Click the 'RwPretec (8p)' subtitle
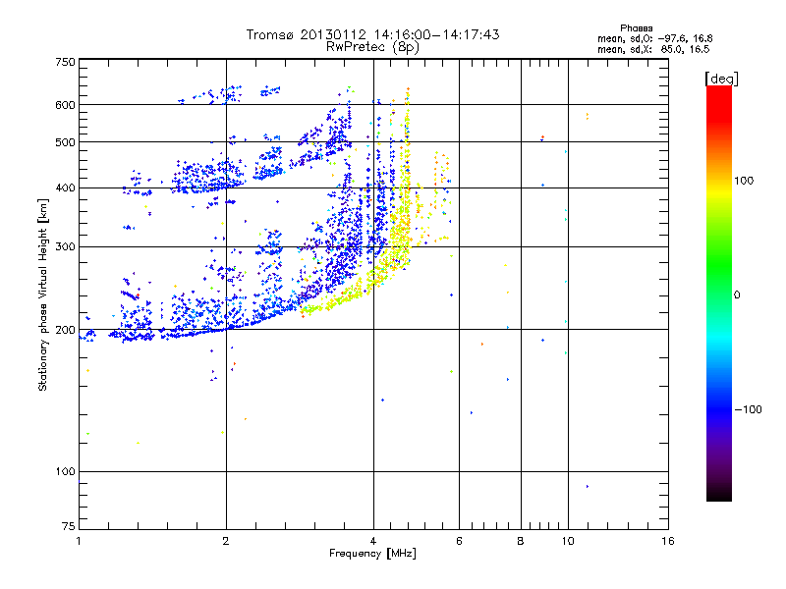 [372, 47]
